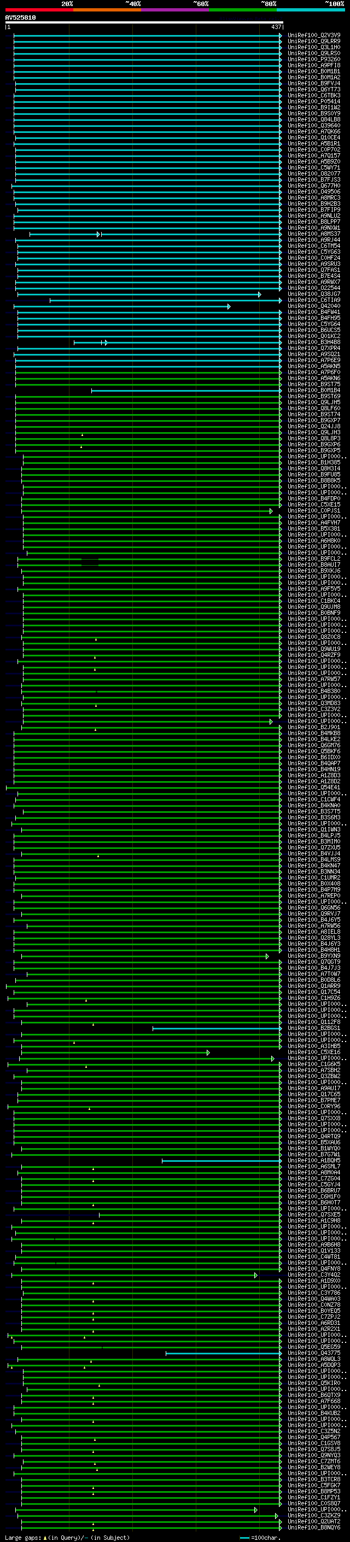Click hit label UniRef100_C5WY71
Image resolution: width=350 pixels, height=1542 pixels.
point(314,167)
